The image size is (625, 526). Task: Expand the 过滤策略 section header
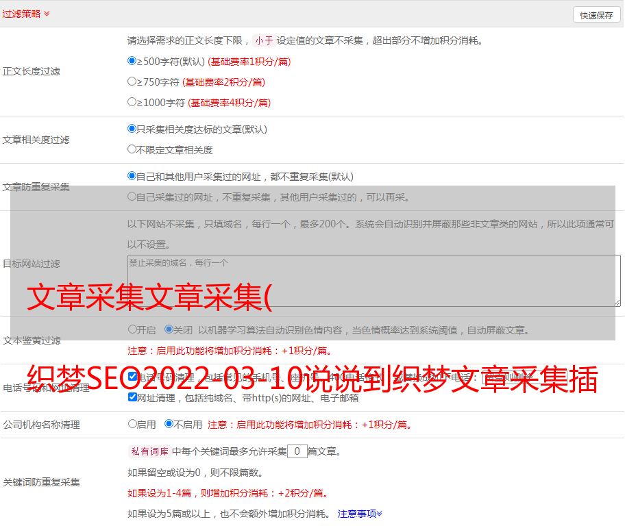pyautogui.click(x=26, y=14)
